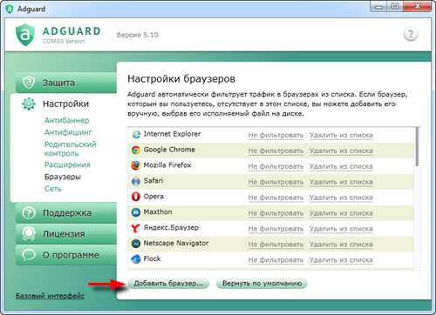This screenshot has width=436, height=315.
Task: Click the Adguard shield logo in header
Action: [x=25, y=35]
